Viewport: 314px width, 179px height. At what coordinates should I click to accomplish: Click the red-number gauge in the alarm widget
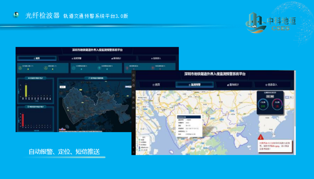coord(277,105)
